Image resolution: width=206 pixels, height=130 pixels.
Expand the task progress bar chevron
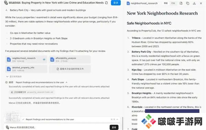point(117,119)
